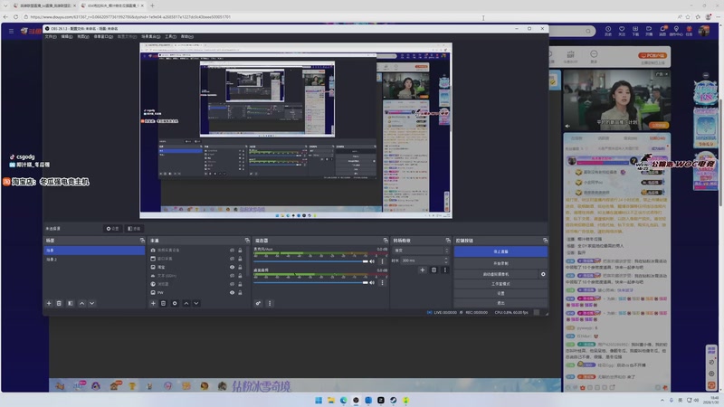
Task: Click the 开始录制 button
Action: (500, 262)
